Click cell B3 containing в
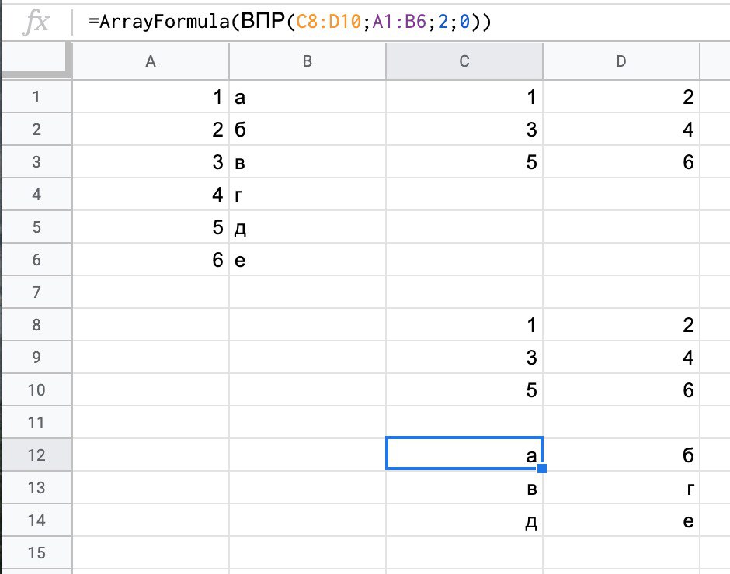The height and width of the screenshot is (574, 730). [308, 161]
